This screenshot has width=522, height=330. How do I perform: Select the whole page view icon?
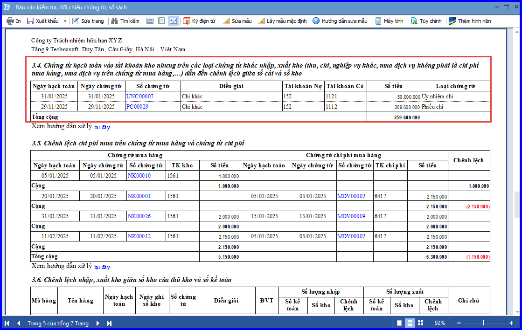[x=161, y=21]
